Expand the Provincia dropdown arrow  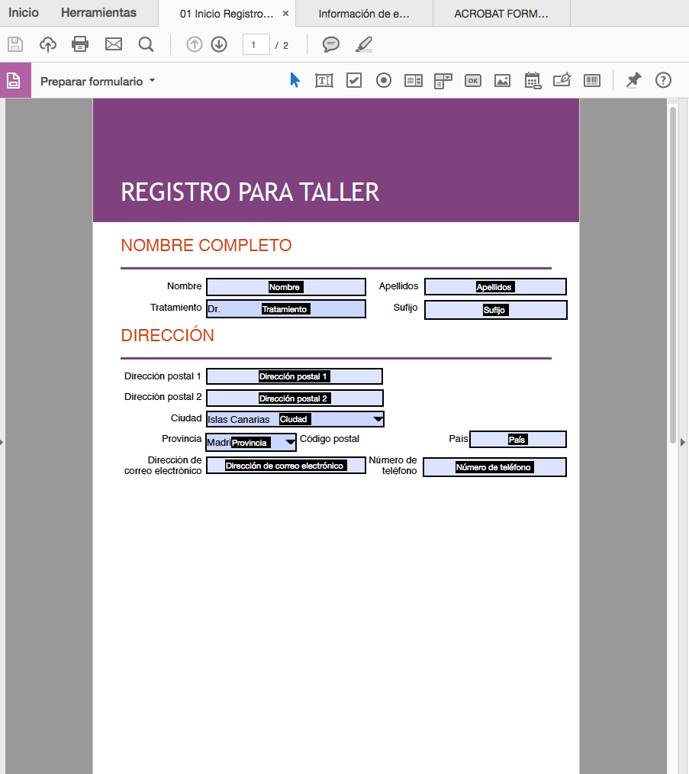point(290,442)
